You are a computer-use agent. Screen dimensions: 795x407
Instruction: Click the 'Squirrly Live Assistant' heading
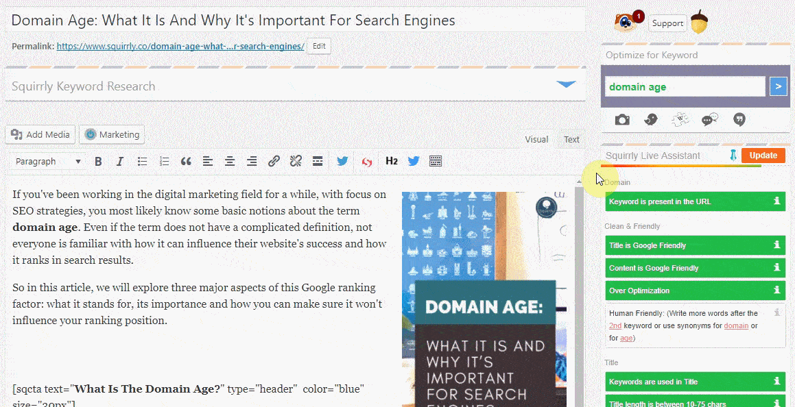652,156
